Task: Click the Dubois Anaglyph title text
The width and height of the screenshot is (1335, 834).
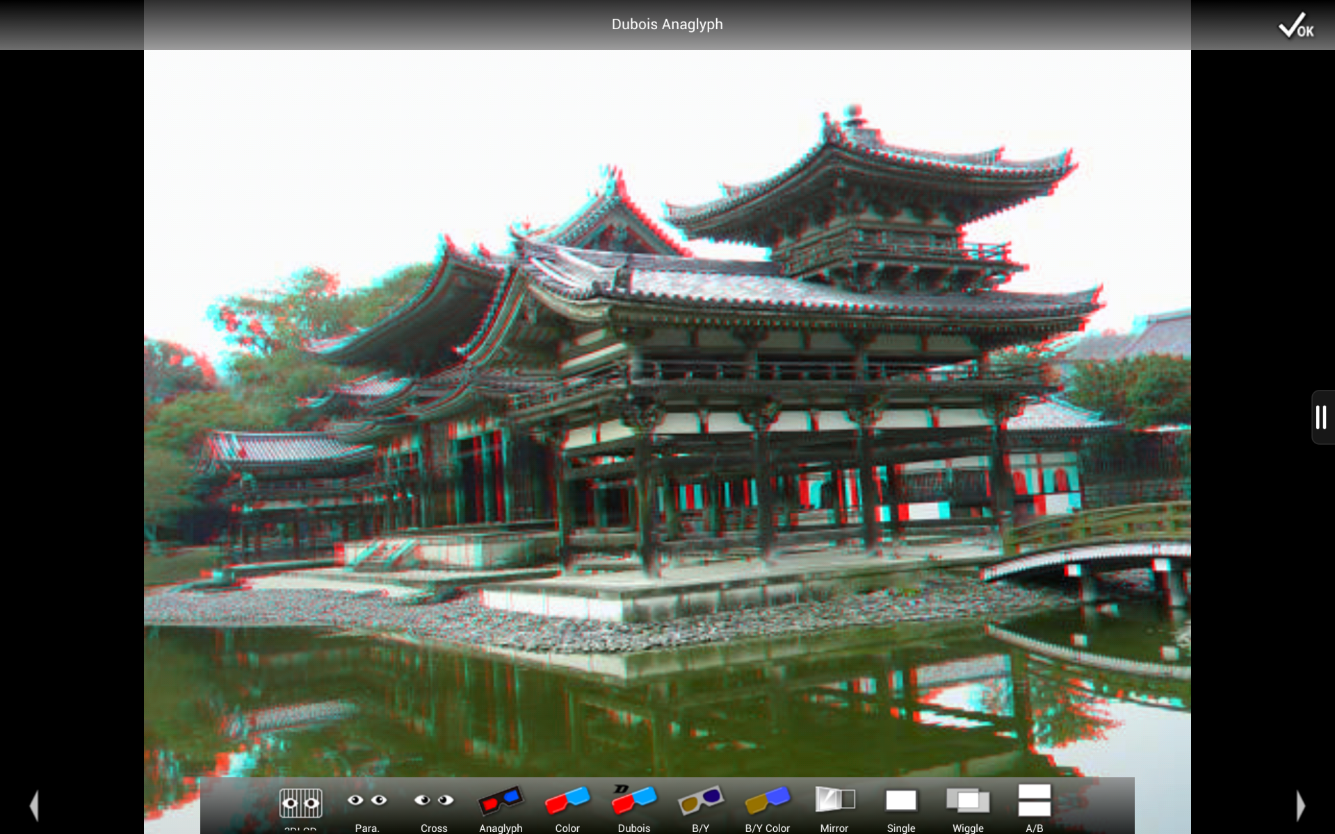Action: click(x=667, y=24)
